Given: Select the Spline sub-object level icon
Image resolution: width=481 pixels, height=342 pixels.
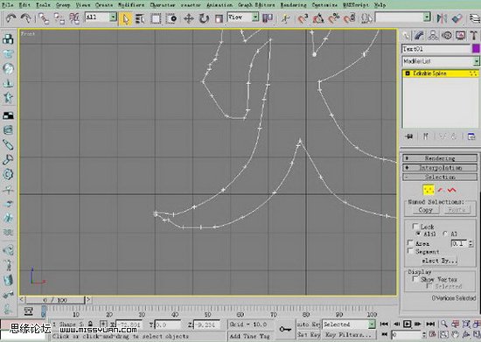Looking at the screenshot, I should [x=451, y=190].
